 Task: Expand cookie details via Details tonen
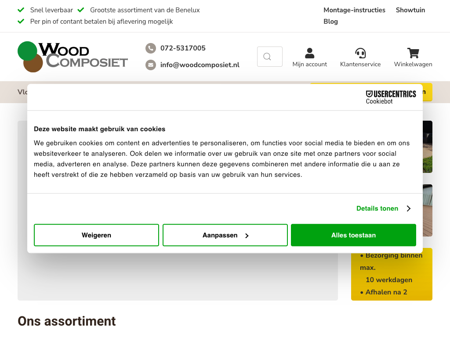coord(377,208)
